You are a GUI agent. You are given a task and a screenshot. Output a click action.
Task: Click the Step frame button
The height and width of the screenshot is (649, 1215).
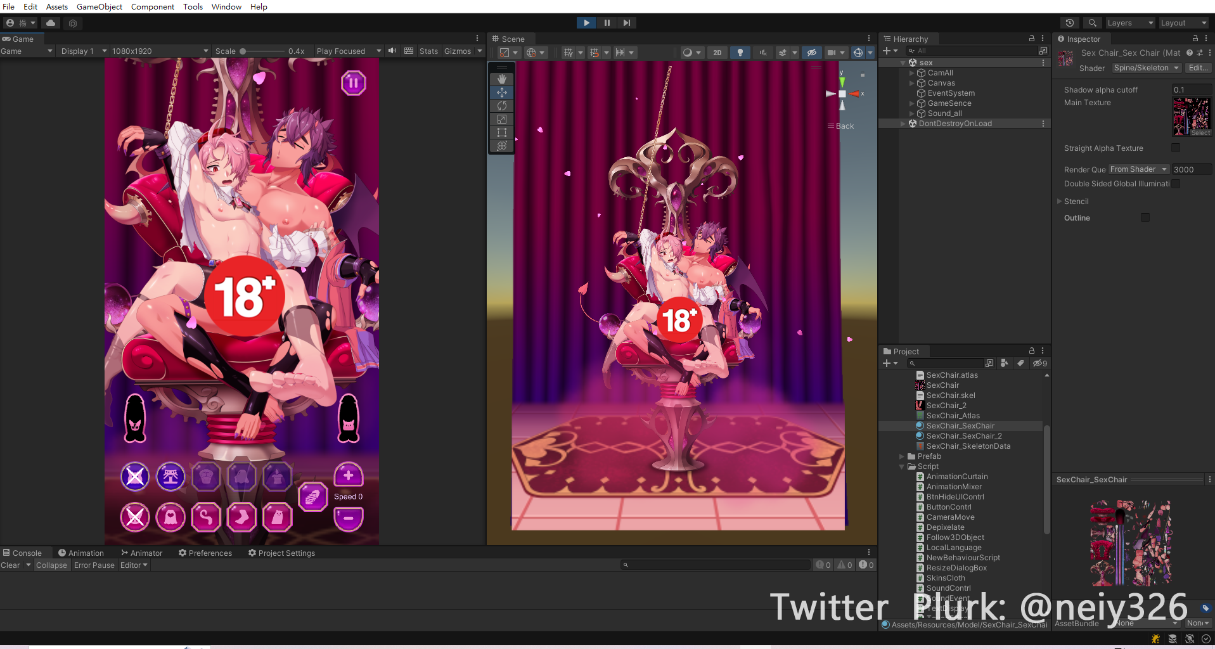[626, 23]
